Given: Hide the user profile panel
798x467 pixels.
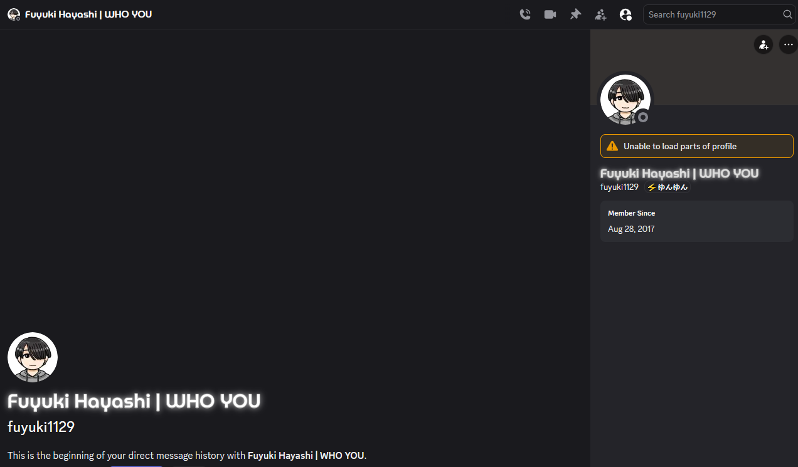Looking at the screenshot, I should (x=625, y=14).
